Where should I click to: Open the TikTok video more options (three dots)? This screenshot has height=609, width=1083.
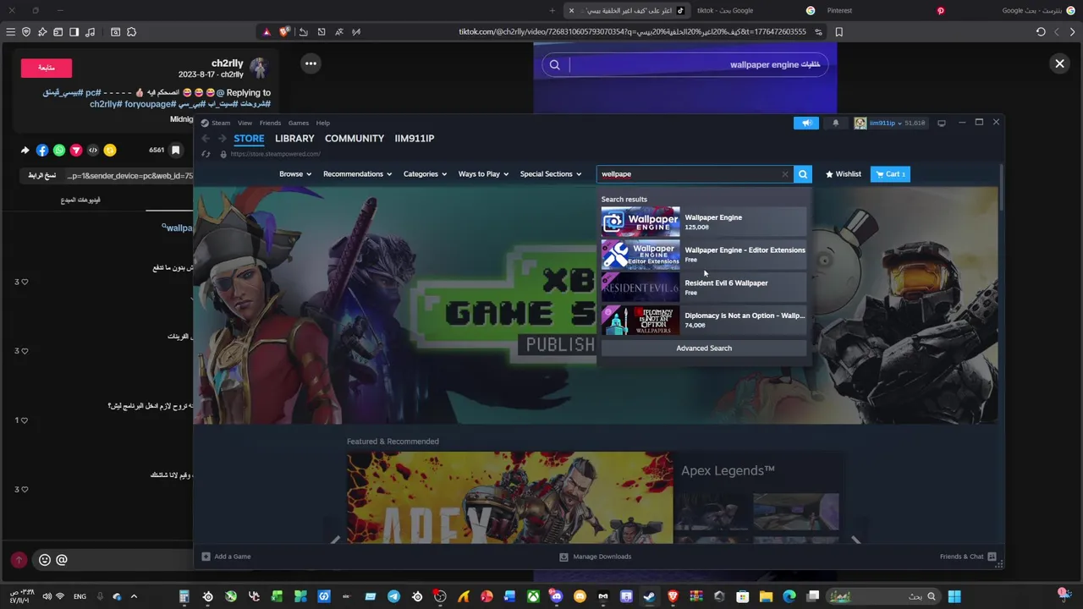pyautogui.click(x=311, y=63)
